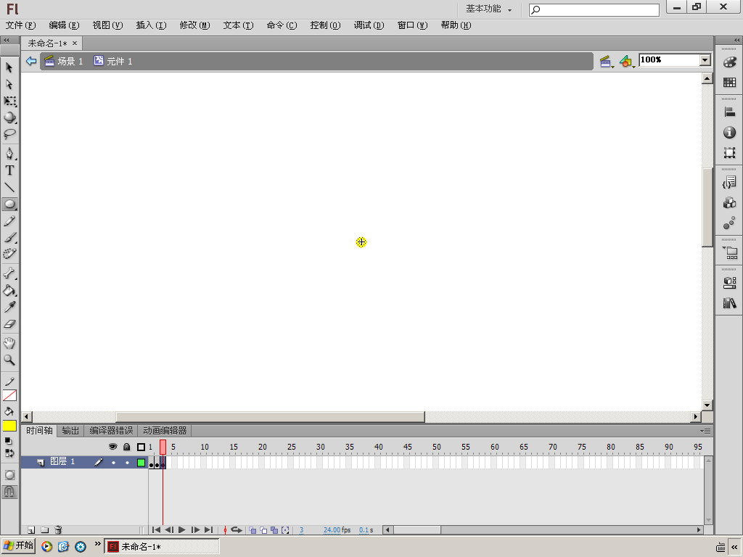Toggle visibility dot for 图层 1
743x557 pixels.
[x=113, y=462]
